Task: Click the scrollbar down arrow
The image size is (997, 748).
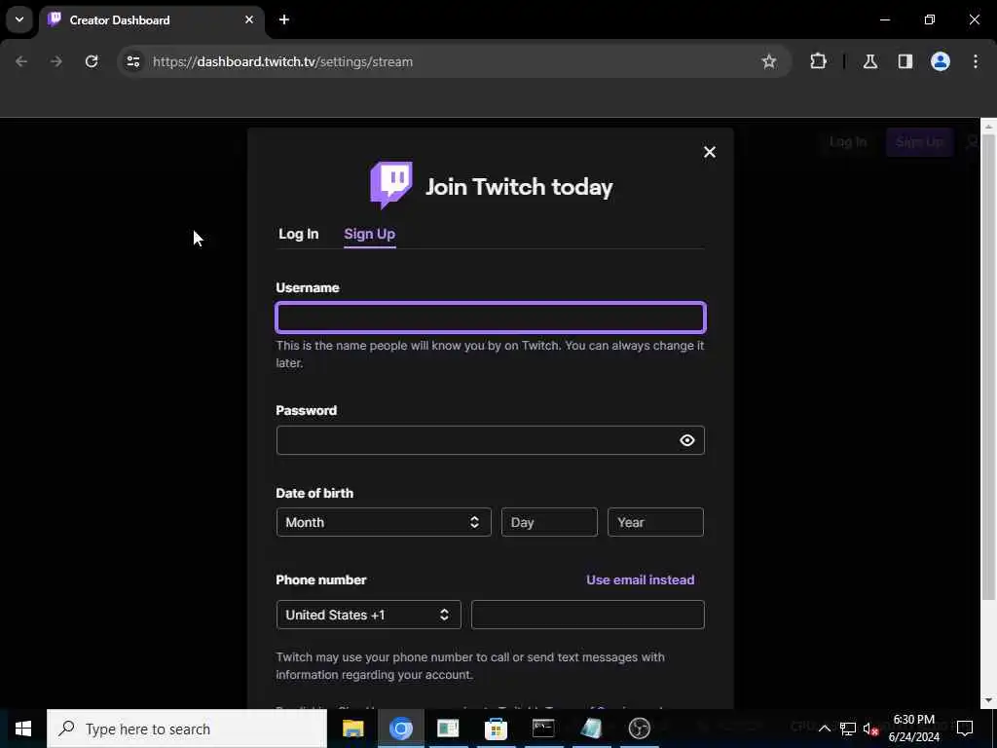Action: pos(988,701)
